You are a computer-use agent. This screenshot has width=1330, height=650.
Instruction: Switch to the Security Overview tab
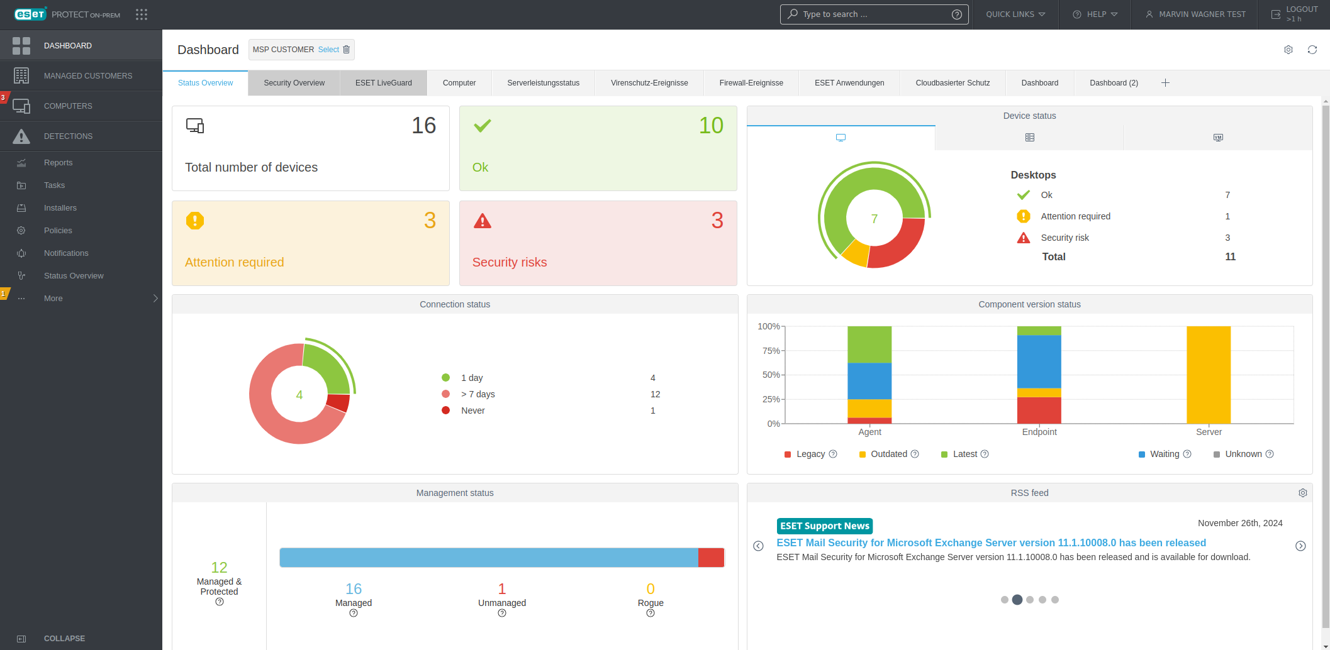pyautogui.click(x=294, y=83)
